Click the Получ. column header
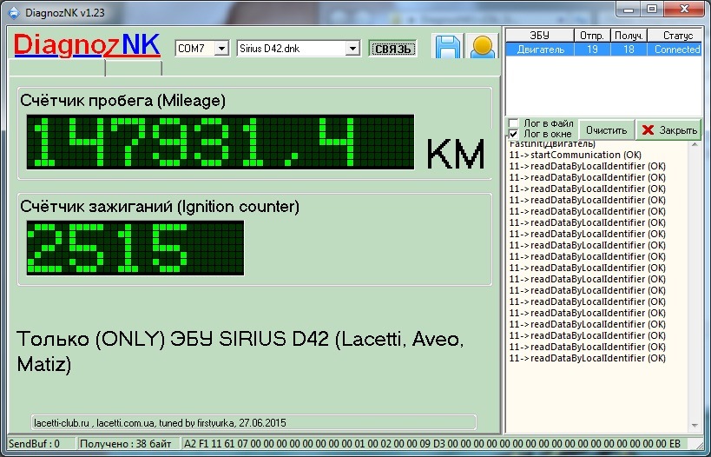The height and width of the screenshot is (457, 711). click(x=629, y=36)
